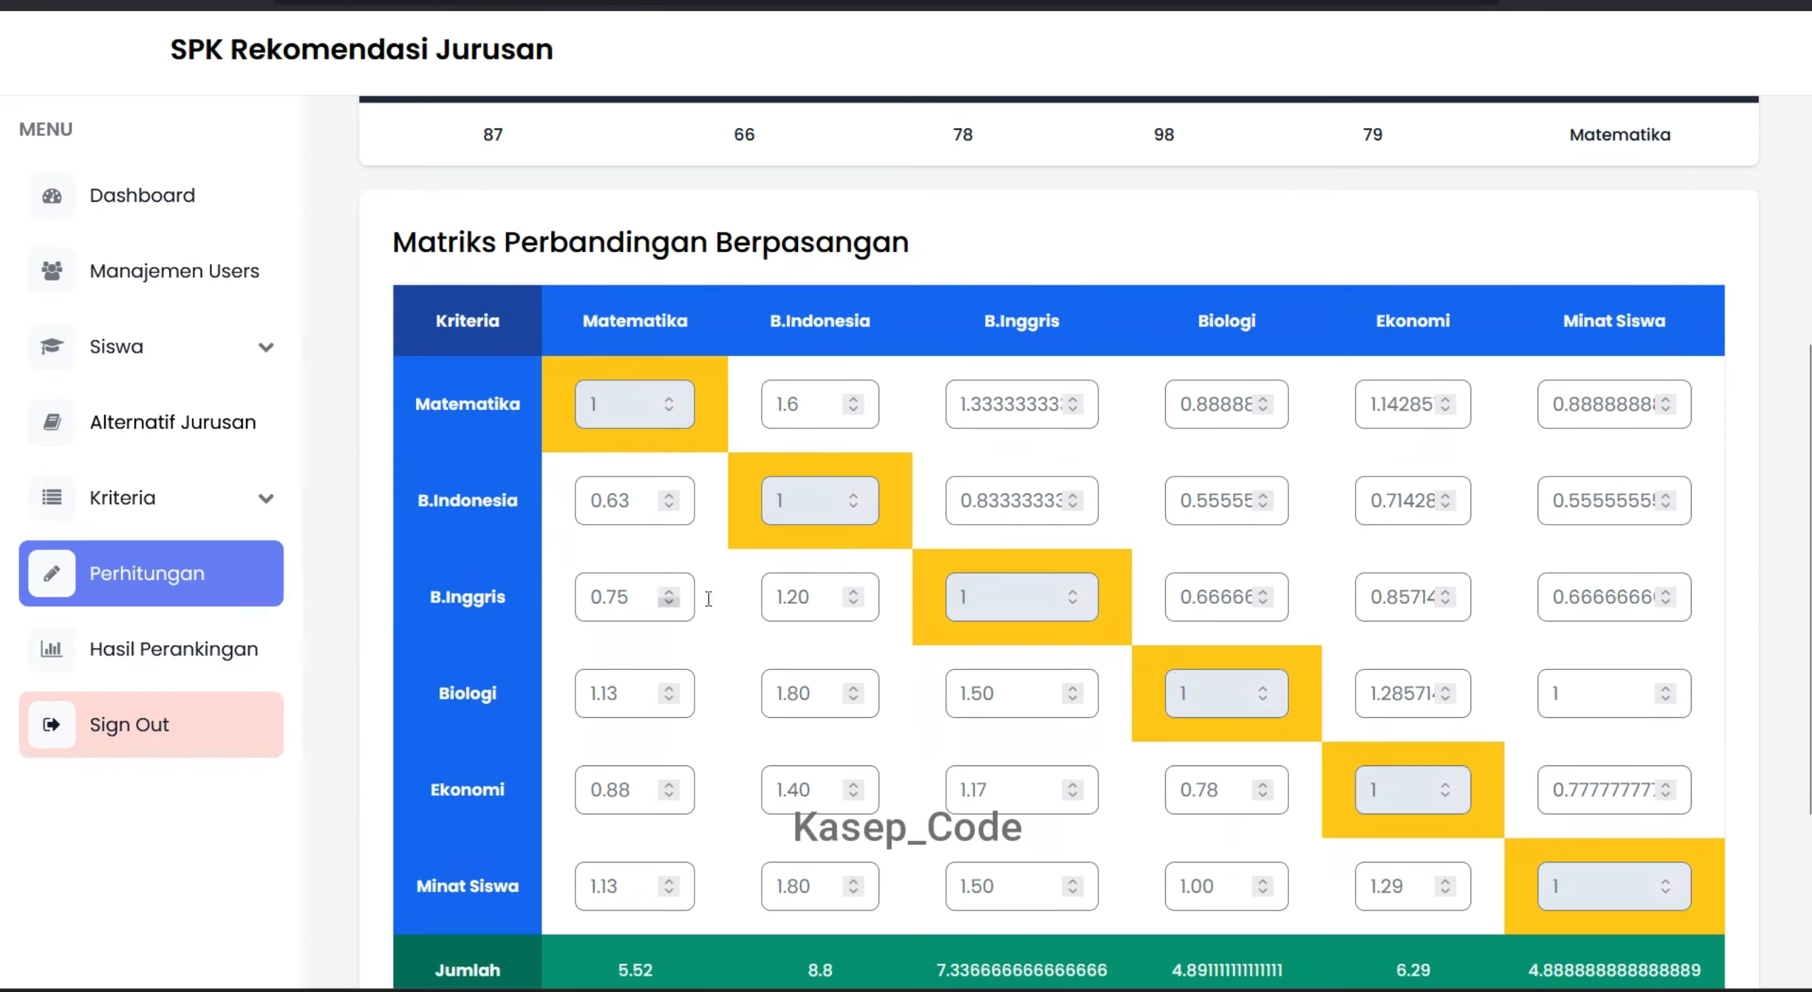1812x992 pixels.
Task: Open the Dashboard menu item
Action: 151,195
